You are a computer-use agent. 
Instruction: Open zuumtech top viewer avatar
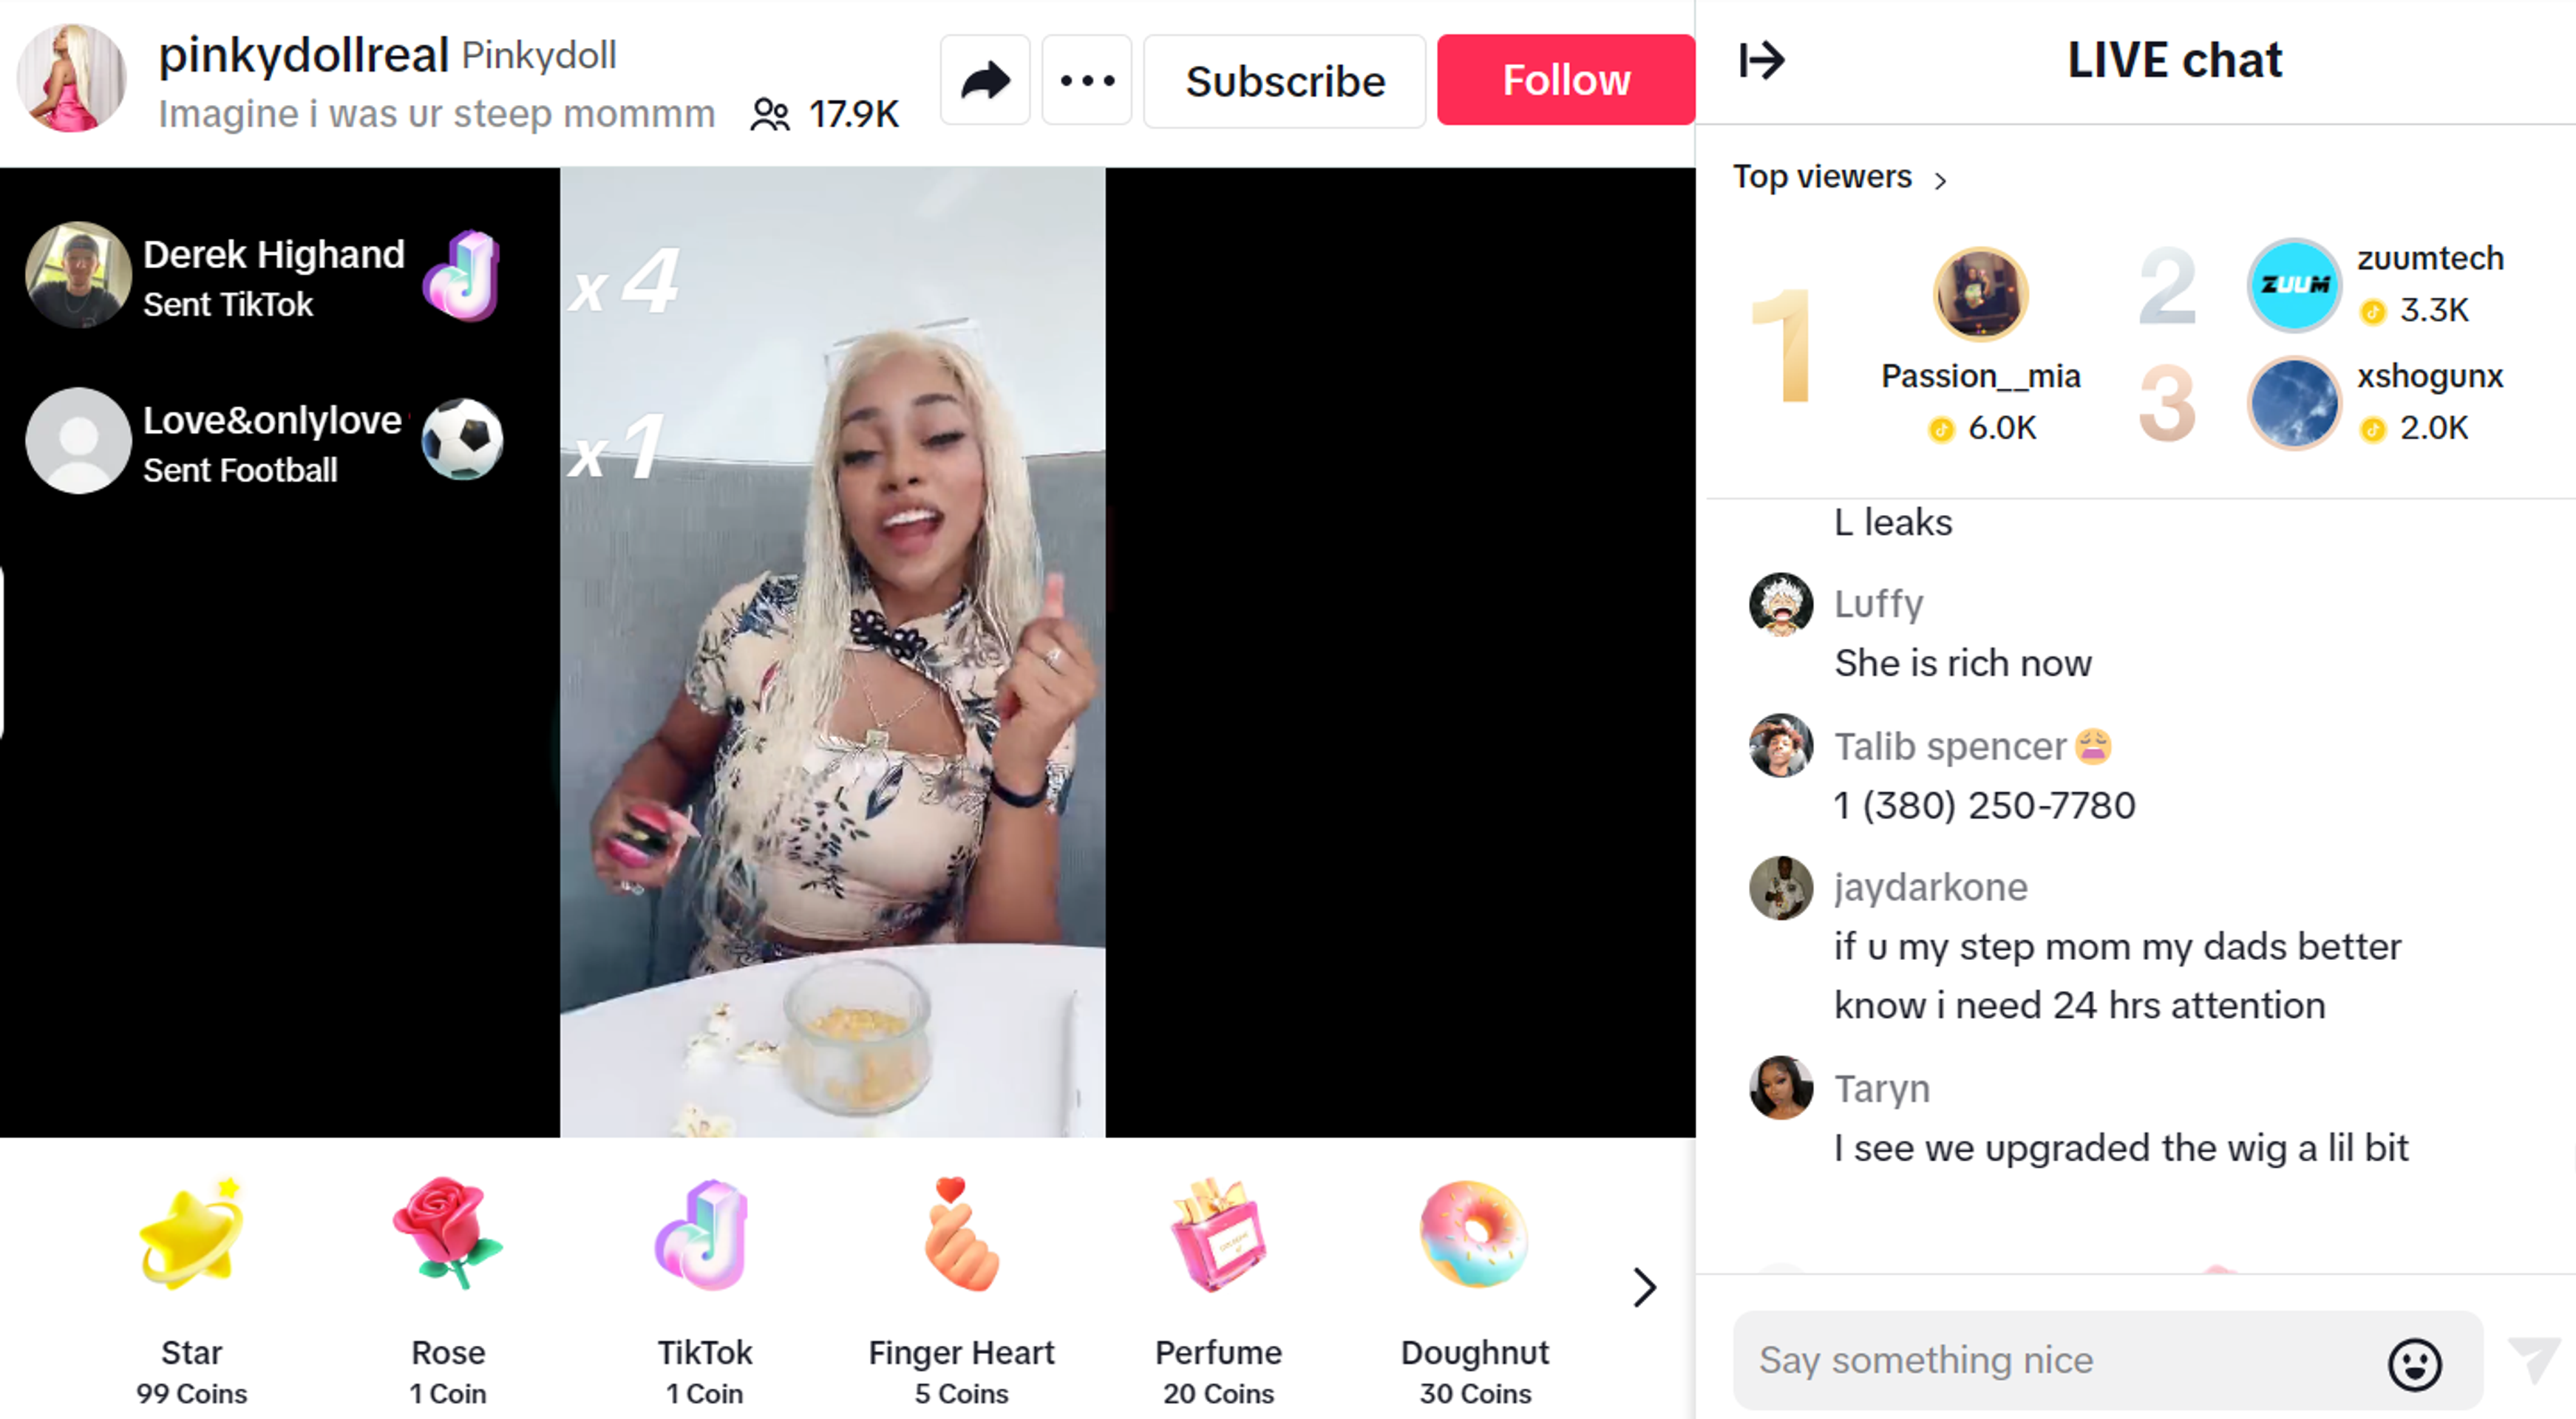pyautogui.click(x=2294, y=285)
